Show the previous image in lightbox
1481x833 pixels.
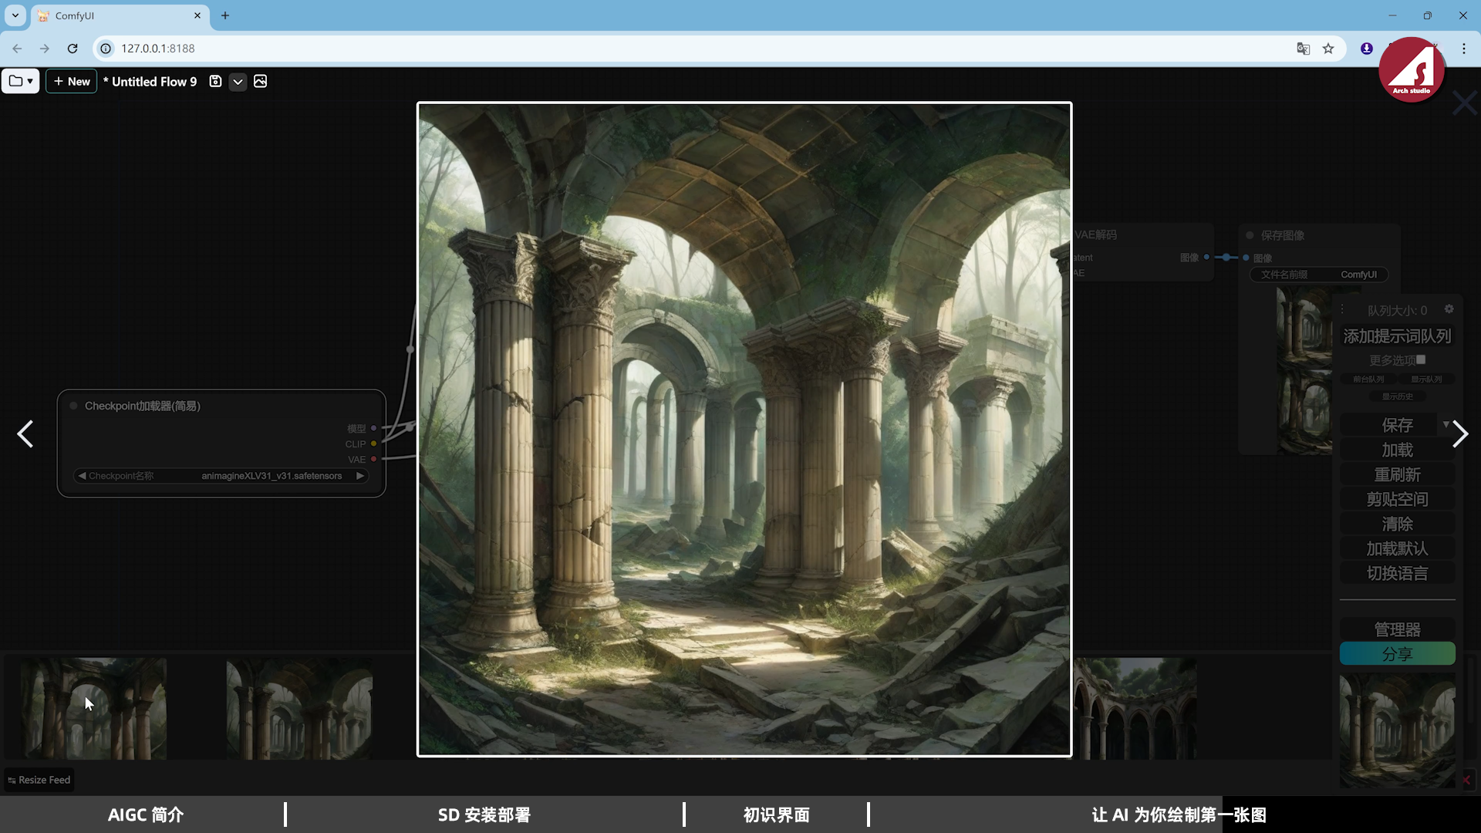pos(25,434)
